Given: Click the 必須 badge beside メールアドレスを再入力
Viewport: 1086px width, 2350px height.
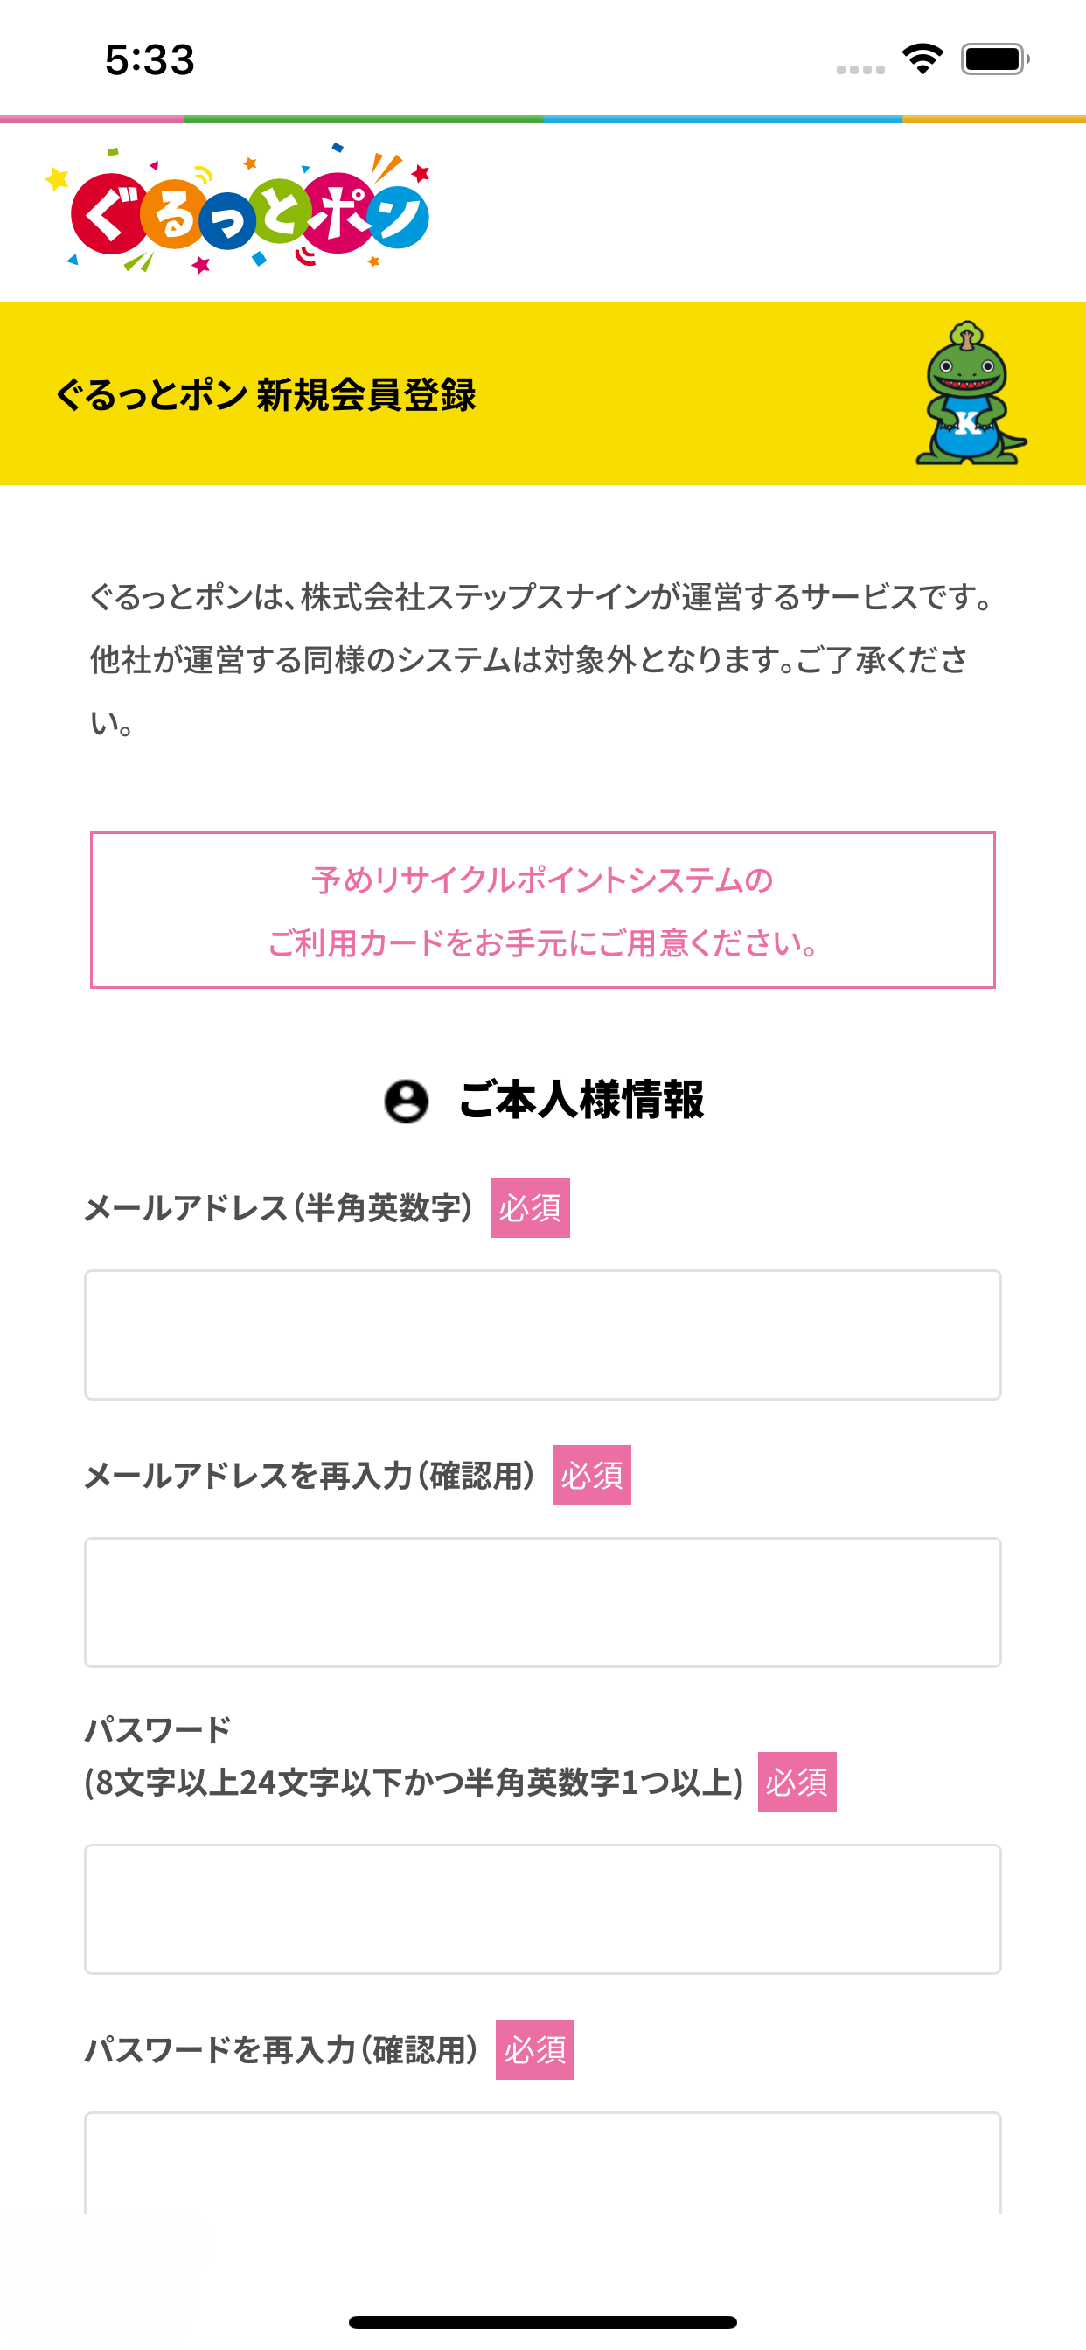Looking at the screenshot, I should coord(591,1475).
